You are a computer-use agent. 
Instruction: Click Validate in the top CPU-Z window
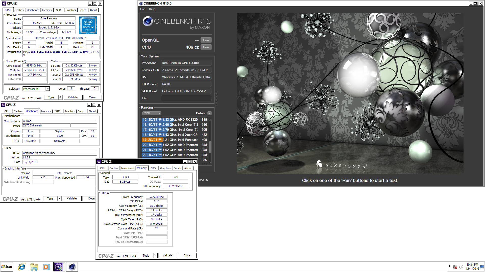[x=73, y=97]
